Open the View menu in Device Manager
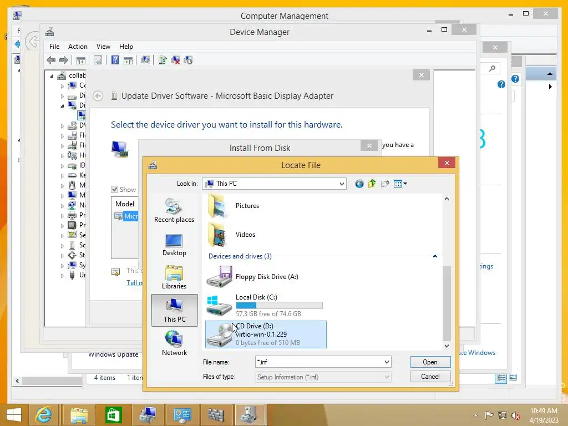 click(103, 47)
